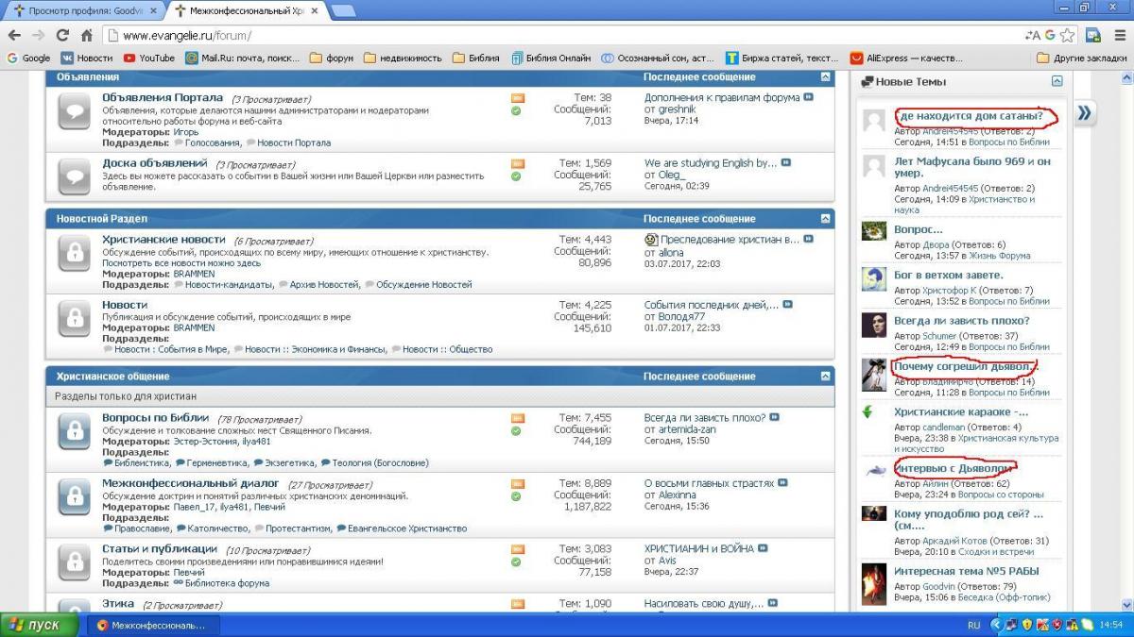The width and height of the screenshot is (1134, 637).
Task: Click the home button in browser toolbar
Action: (x=86, y=36)
